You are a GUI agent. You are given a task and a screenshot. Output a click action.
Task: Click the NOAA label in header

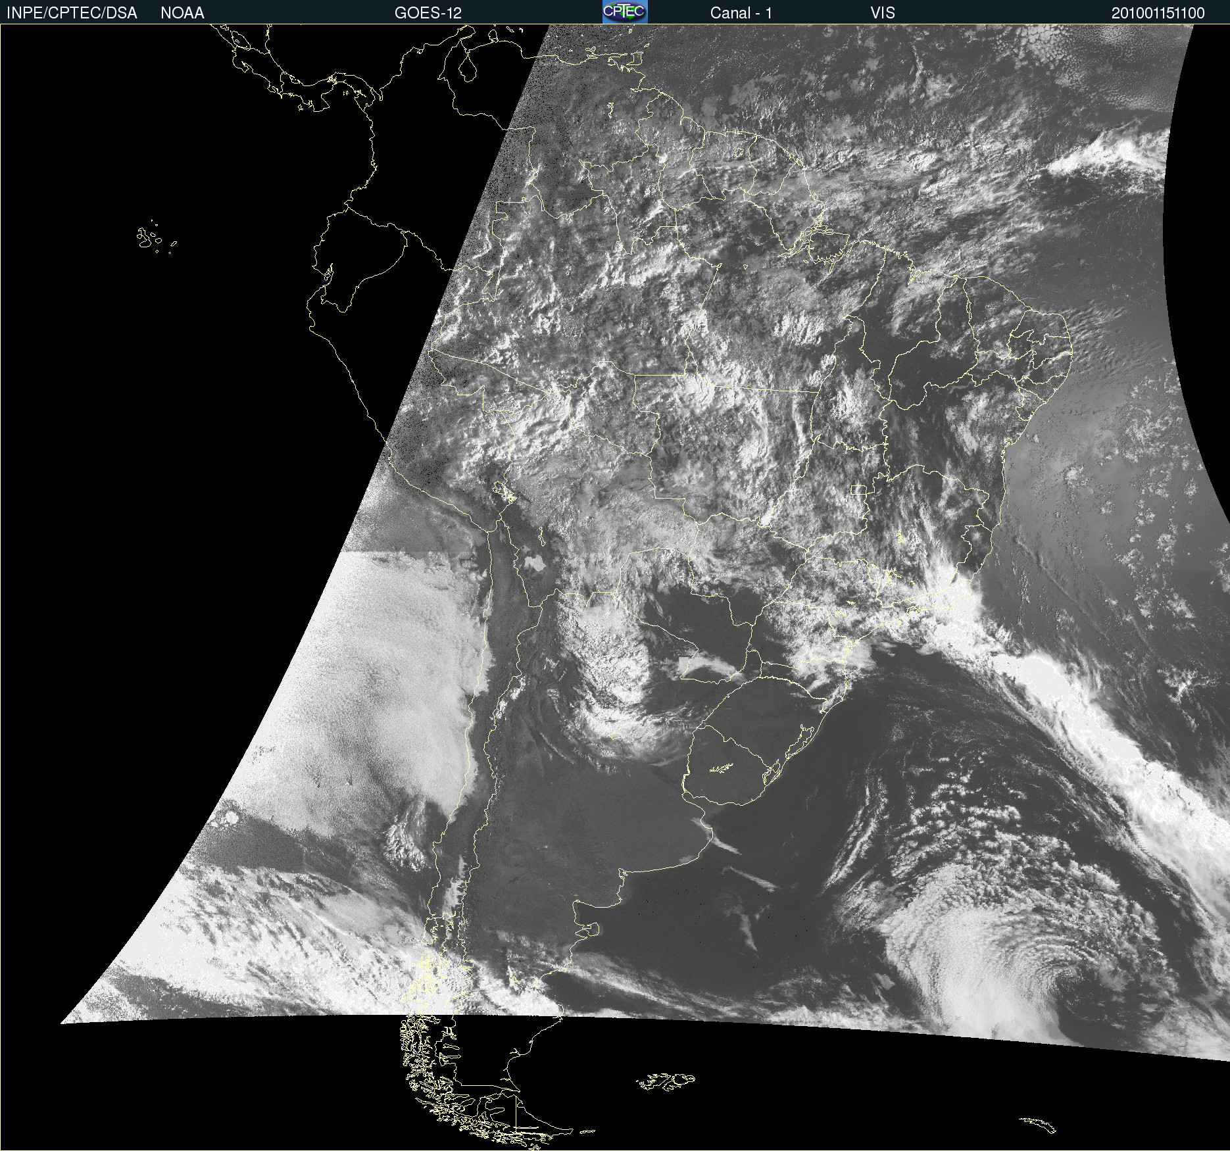pyautogui.click(x=182, y=13)
